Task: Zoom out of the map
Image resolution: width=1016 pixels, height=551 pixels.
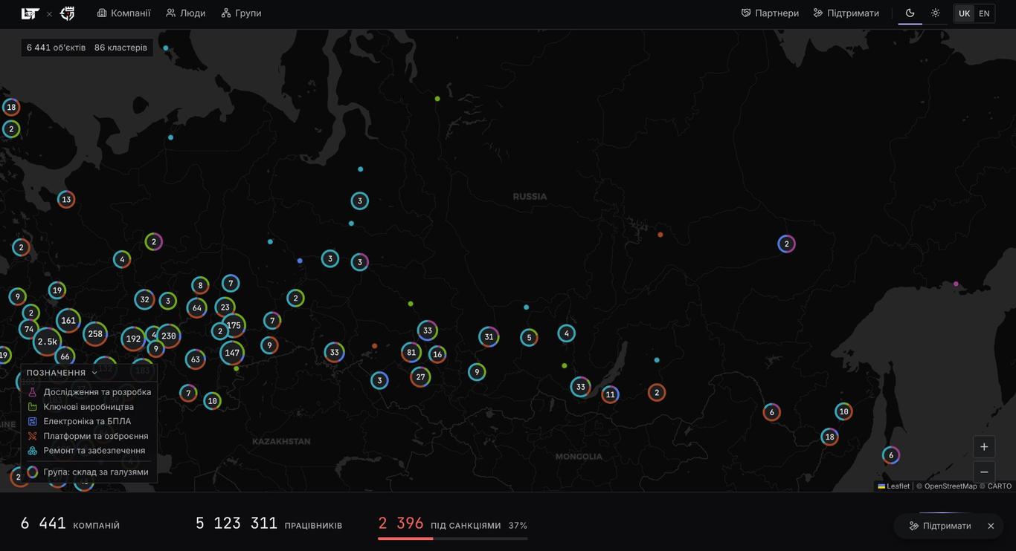Action: pyautogui.click(x=984, y=472)
